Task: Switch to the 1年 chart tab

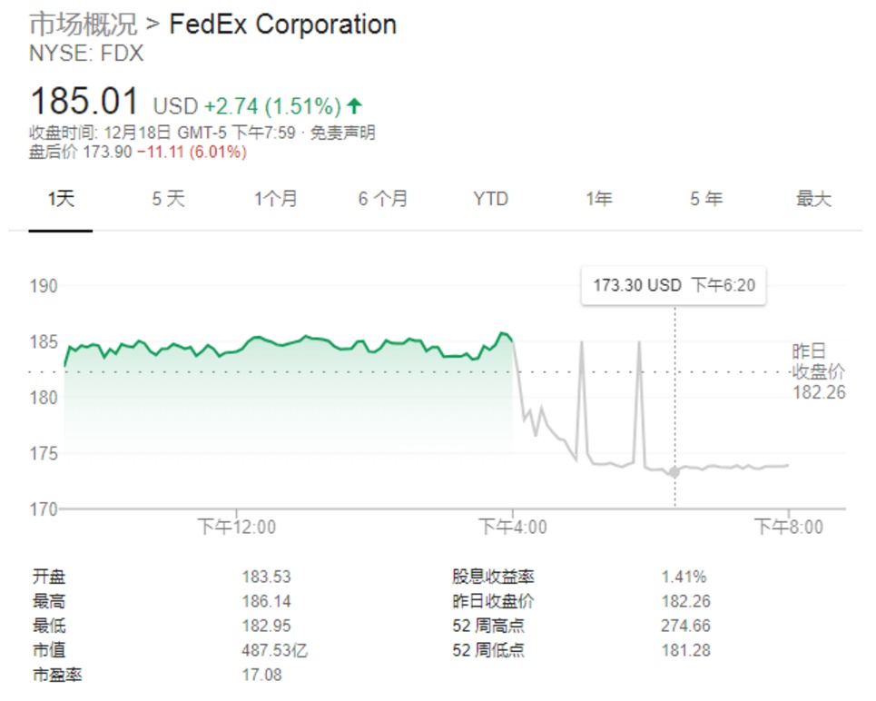Action: pos(598,199)
